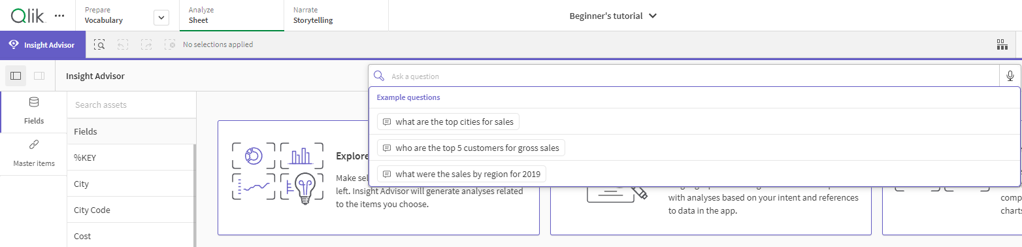Select the %KEY field
Viewport: 1022px width, 247px height.
click(x=131, y=157)
